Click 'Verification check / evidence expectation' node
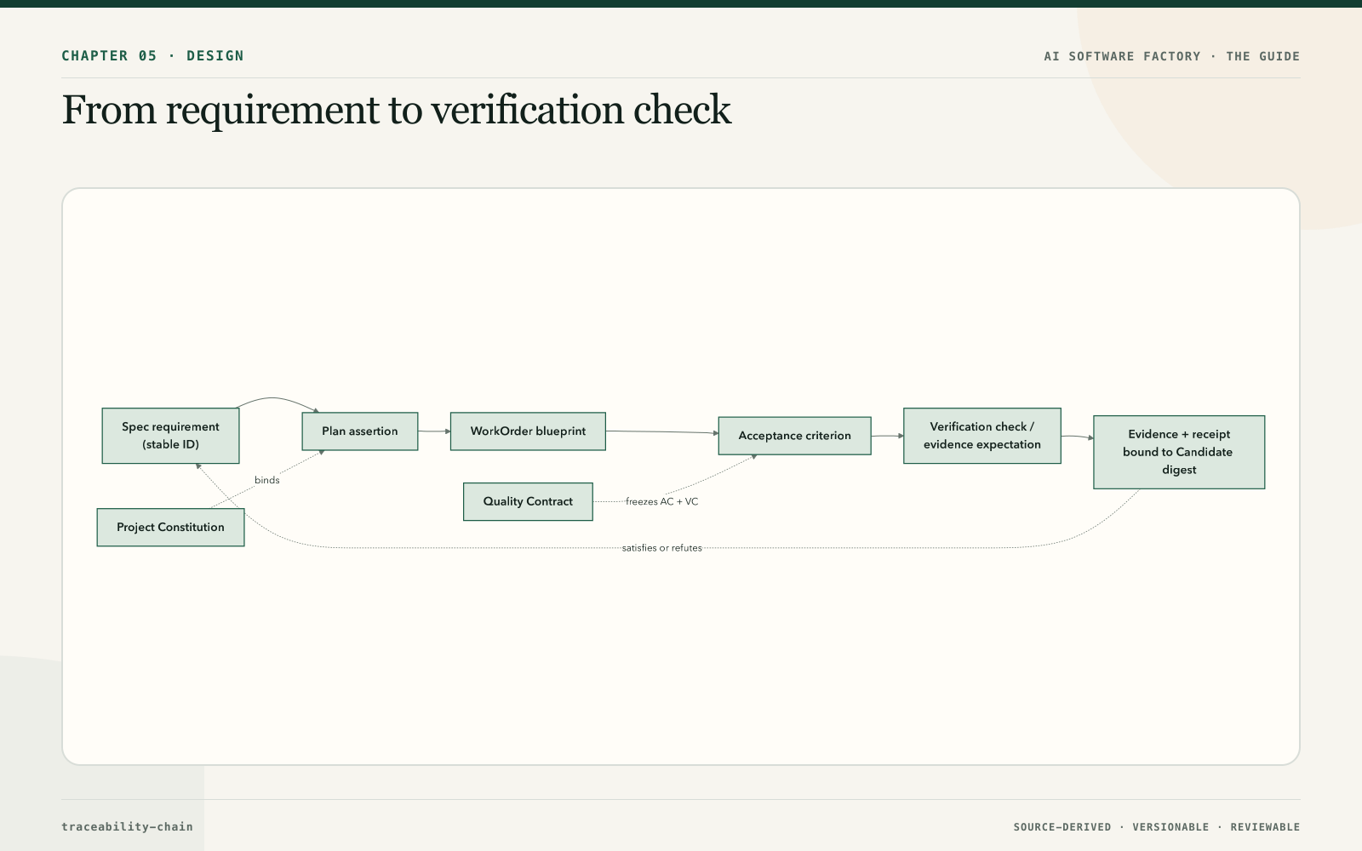 [x=982, y=436]
